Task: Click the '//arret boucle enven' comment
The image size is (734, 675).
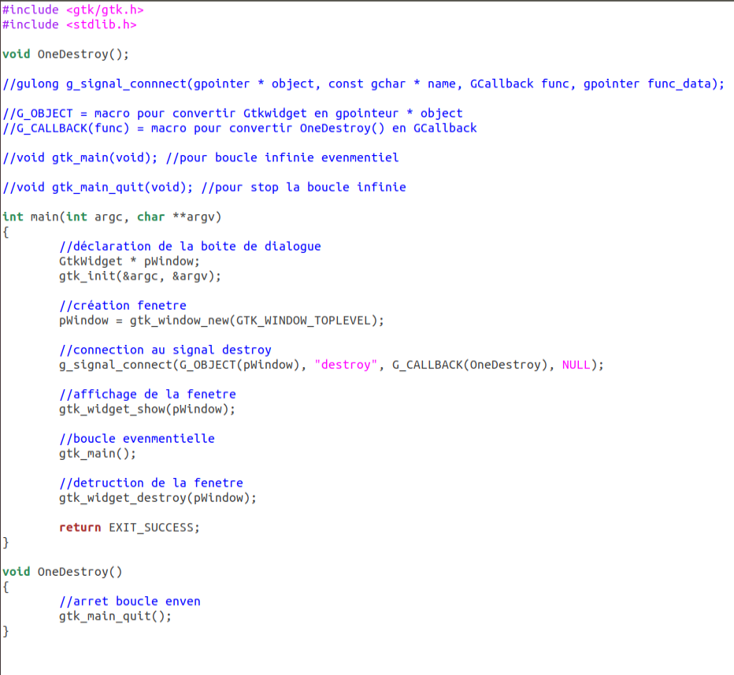Action: pos(130,602)
